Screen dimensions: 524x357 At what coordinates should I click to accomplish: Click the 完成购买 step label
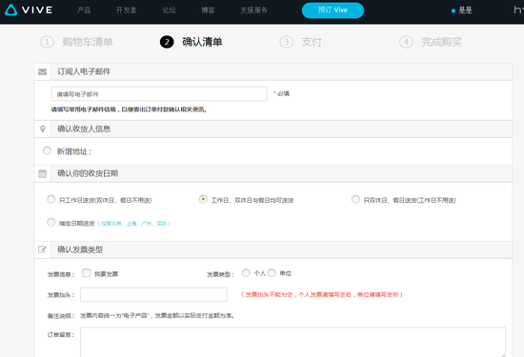[x=441, y=42]
